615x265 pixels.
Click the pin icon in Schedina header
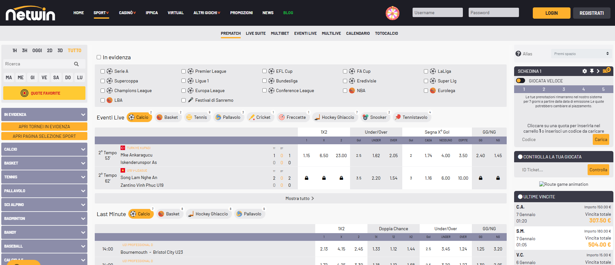coord(592,71)
